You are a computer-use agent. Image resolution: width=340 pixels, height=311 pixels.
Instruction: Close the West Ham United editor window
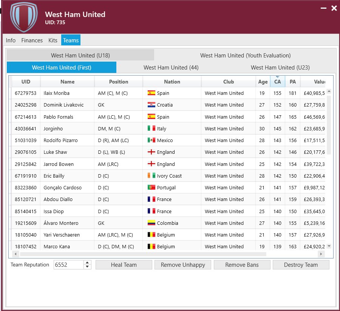[334, 8]
